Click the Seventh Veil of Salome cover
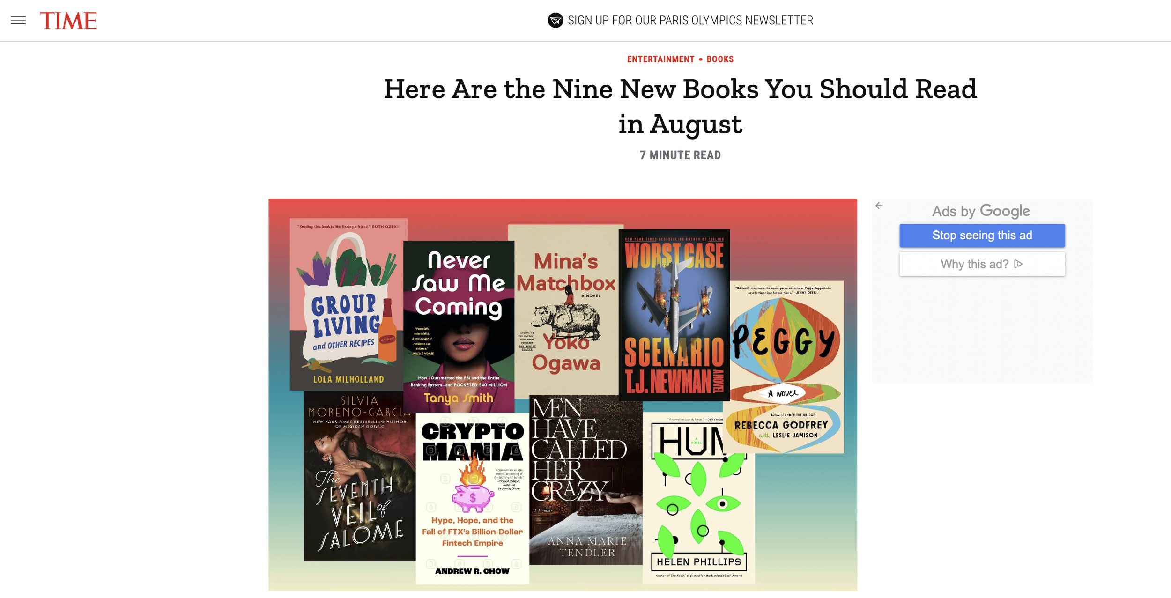Viewport: 1171px width, 598px height. [359, 476]
